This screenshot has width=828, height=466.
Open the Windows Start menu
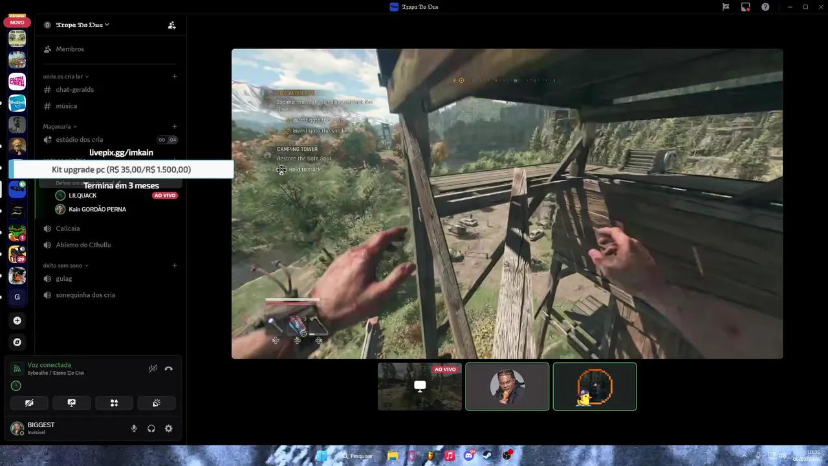click(x=321, y=456)
